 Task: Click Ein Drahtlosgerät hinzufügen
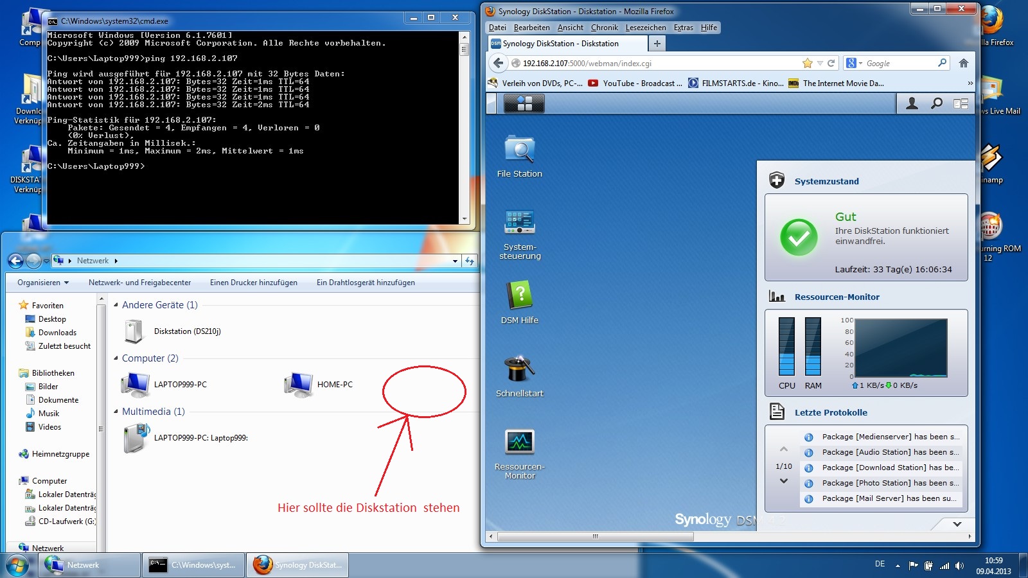366,283
